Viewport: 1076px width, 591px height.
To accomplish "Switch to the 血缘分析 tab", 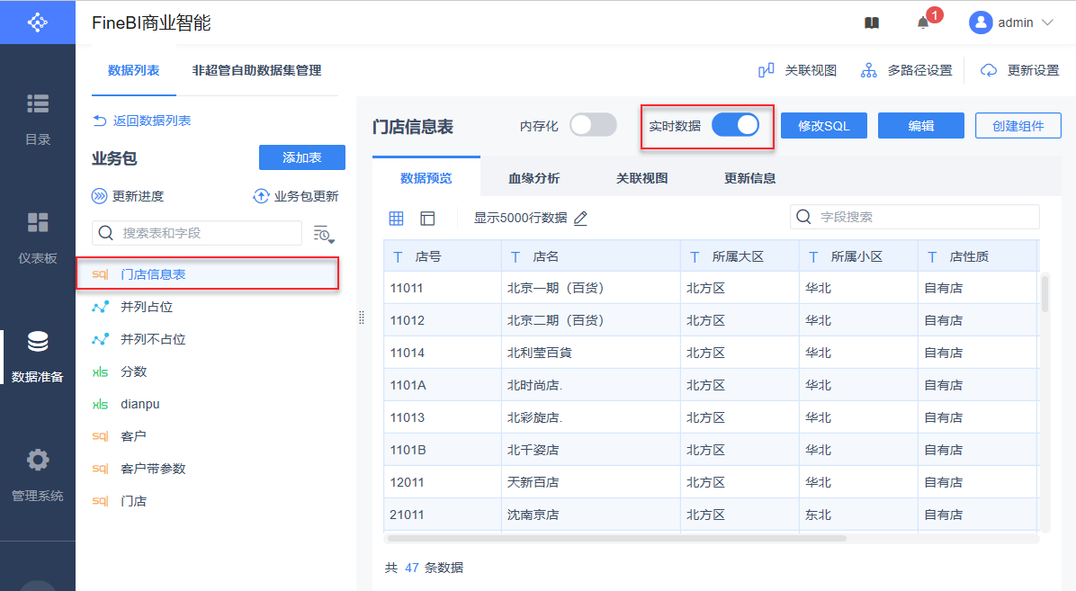I will click(x=534, y=178).
